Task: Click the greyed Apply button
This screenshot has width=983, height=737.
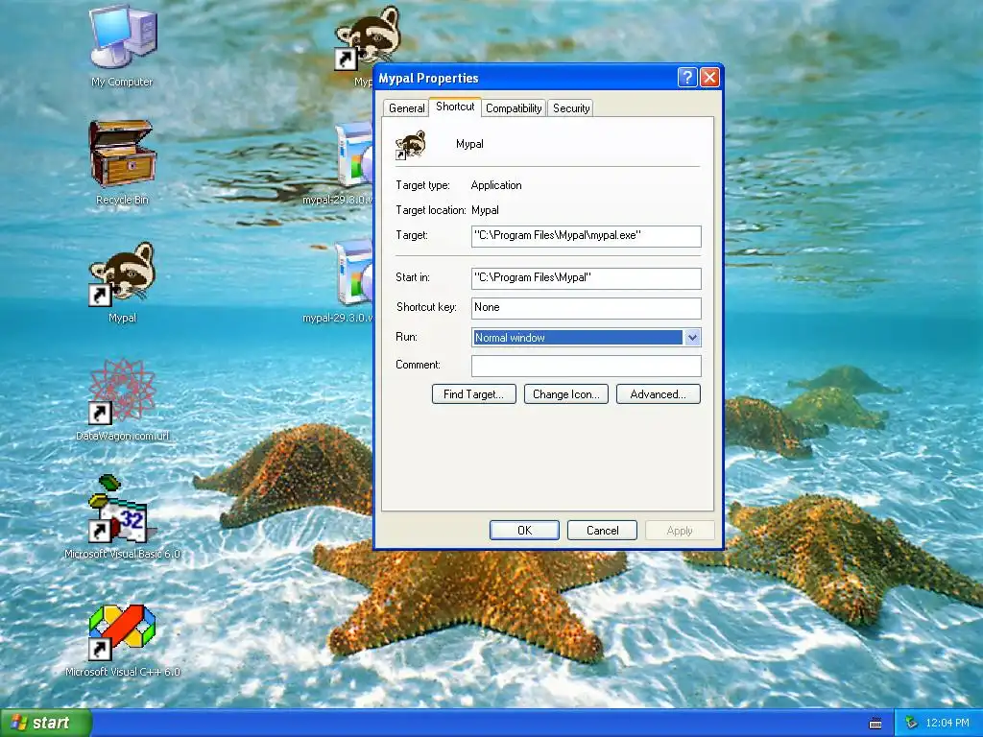Action: click(x=680, y=530)
